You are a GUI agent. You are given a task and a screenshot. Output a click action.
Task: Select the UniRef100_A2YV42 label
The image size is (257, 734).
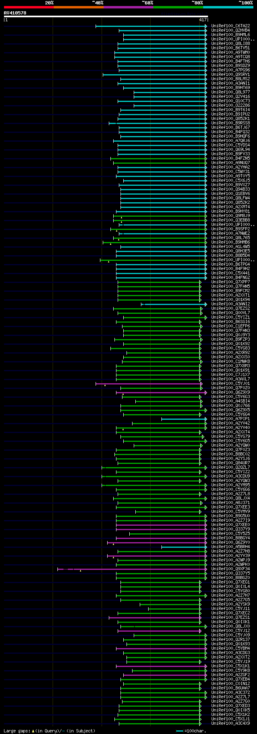point(230,423)
